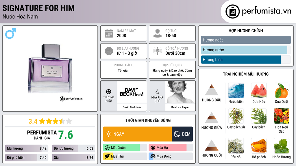Click the person icon beside Độ tuổi

pyautogui.click(x=158, y=33)
